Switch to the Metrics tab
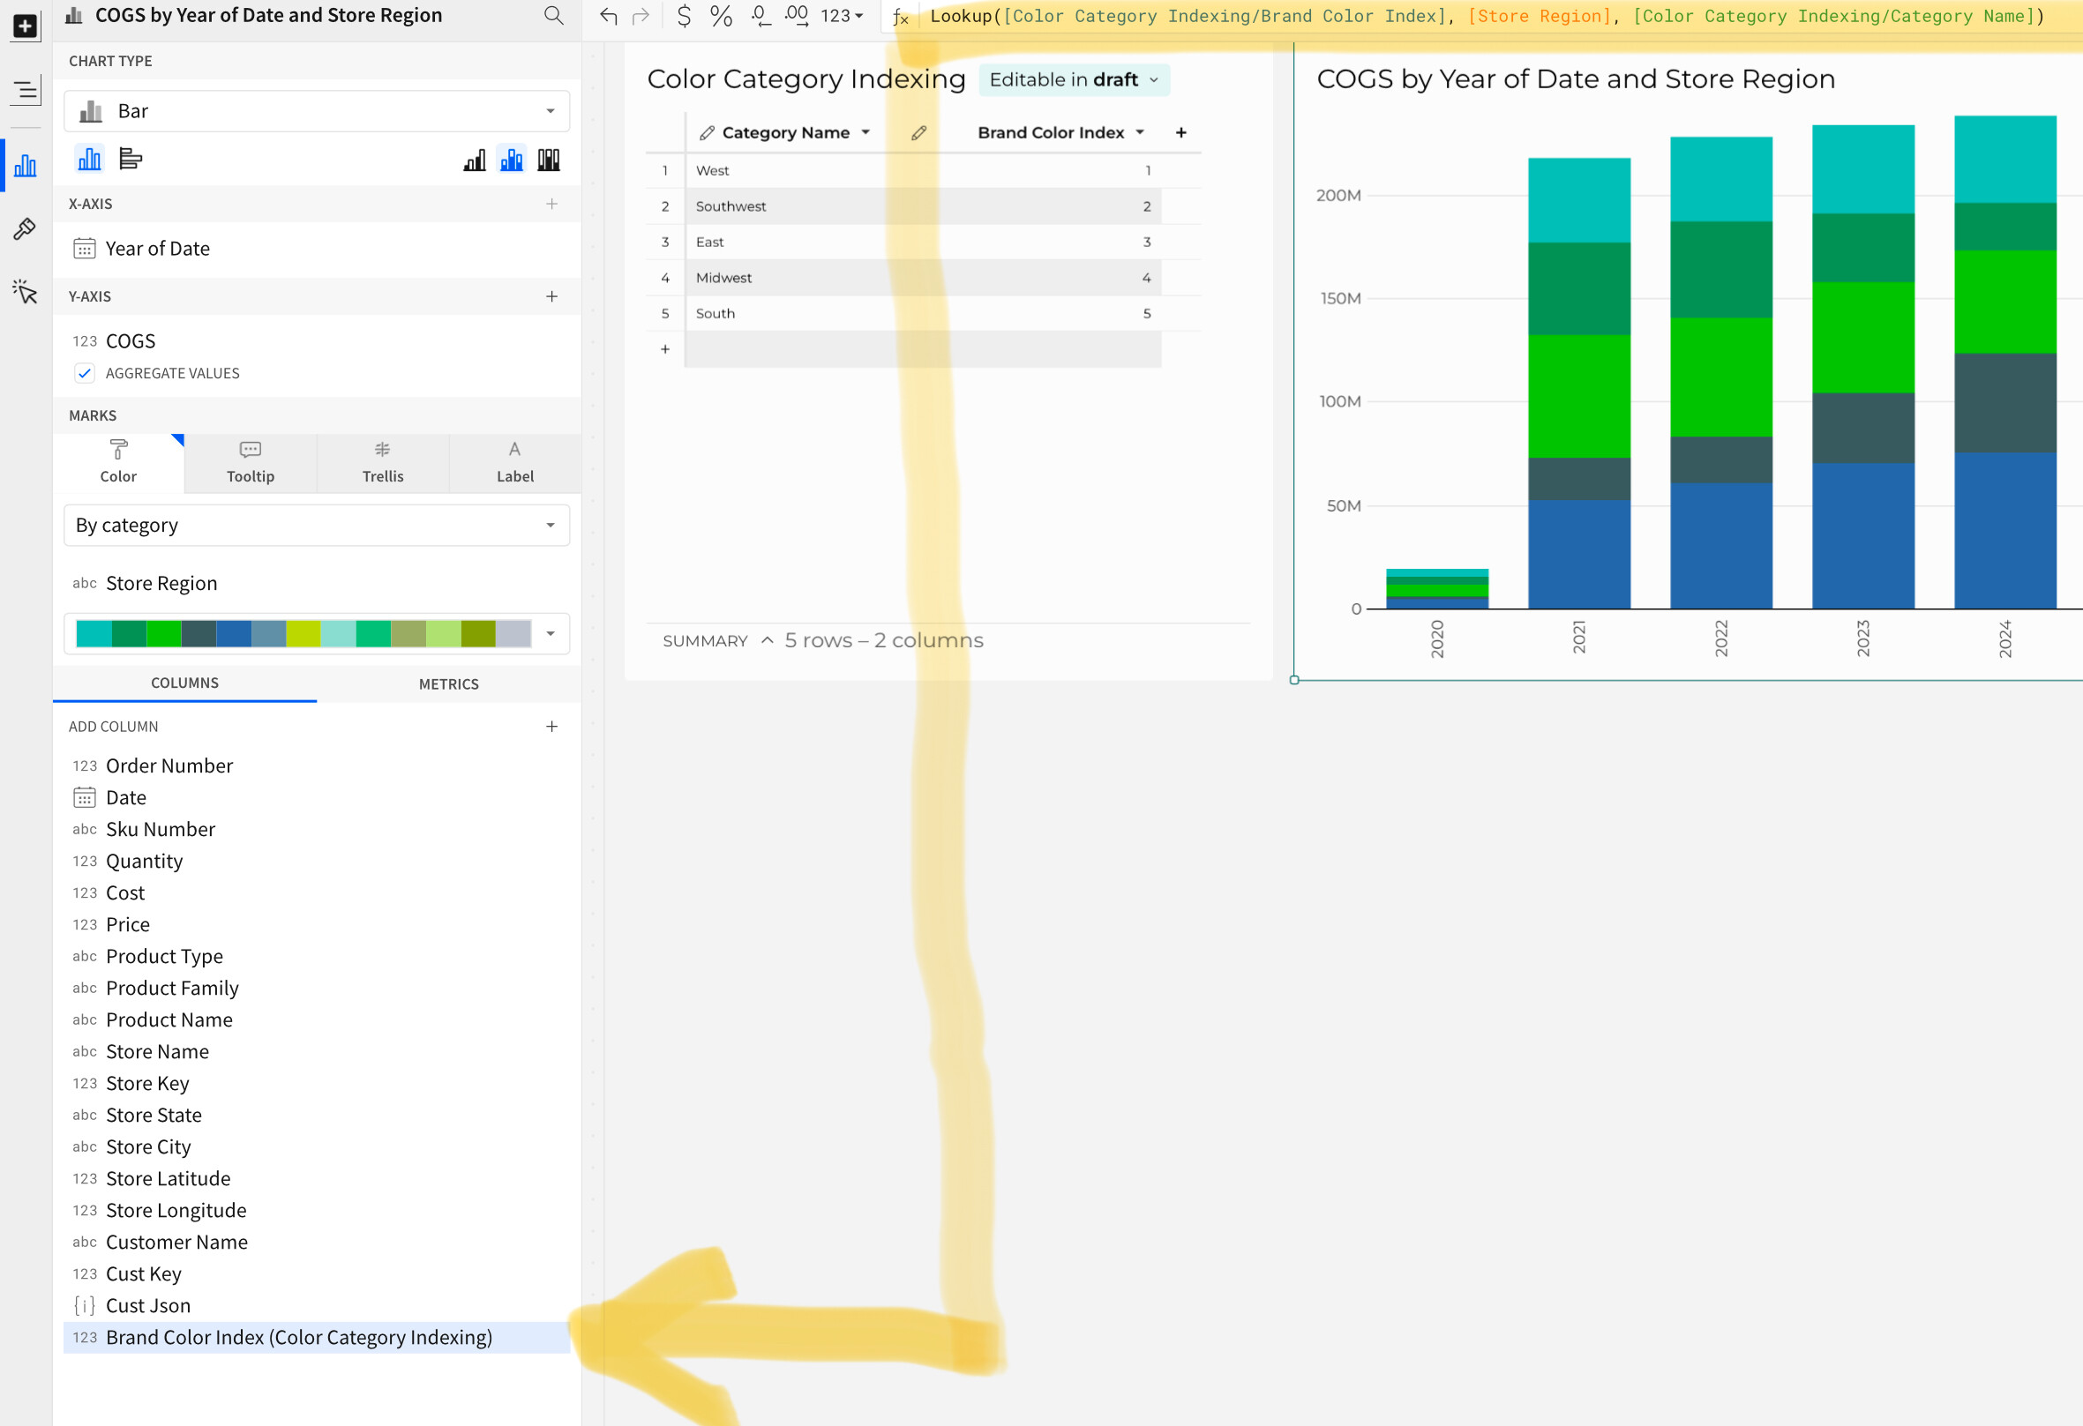Image resolution: width=2083 pixels, height=1426 pixels. [x=448, y=683]
